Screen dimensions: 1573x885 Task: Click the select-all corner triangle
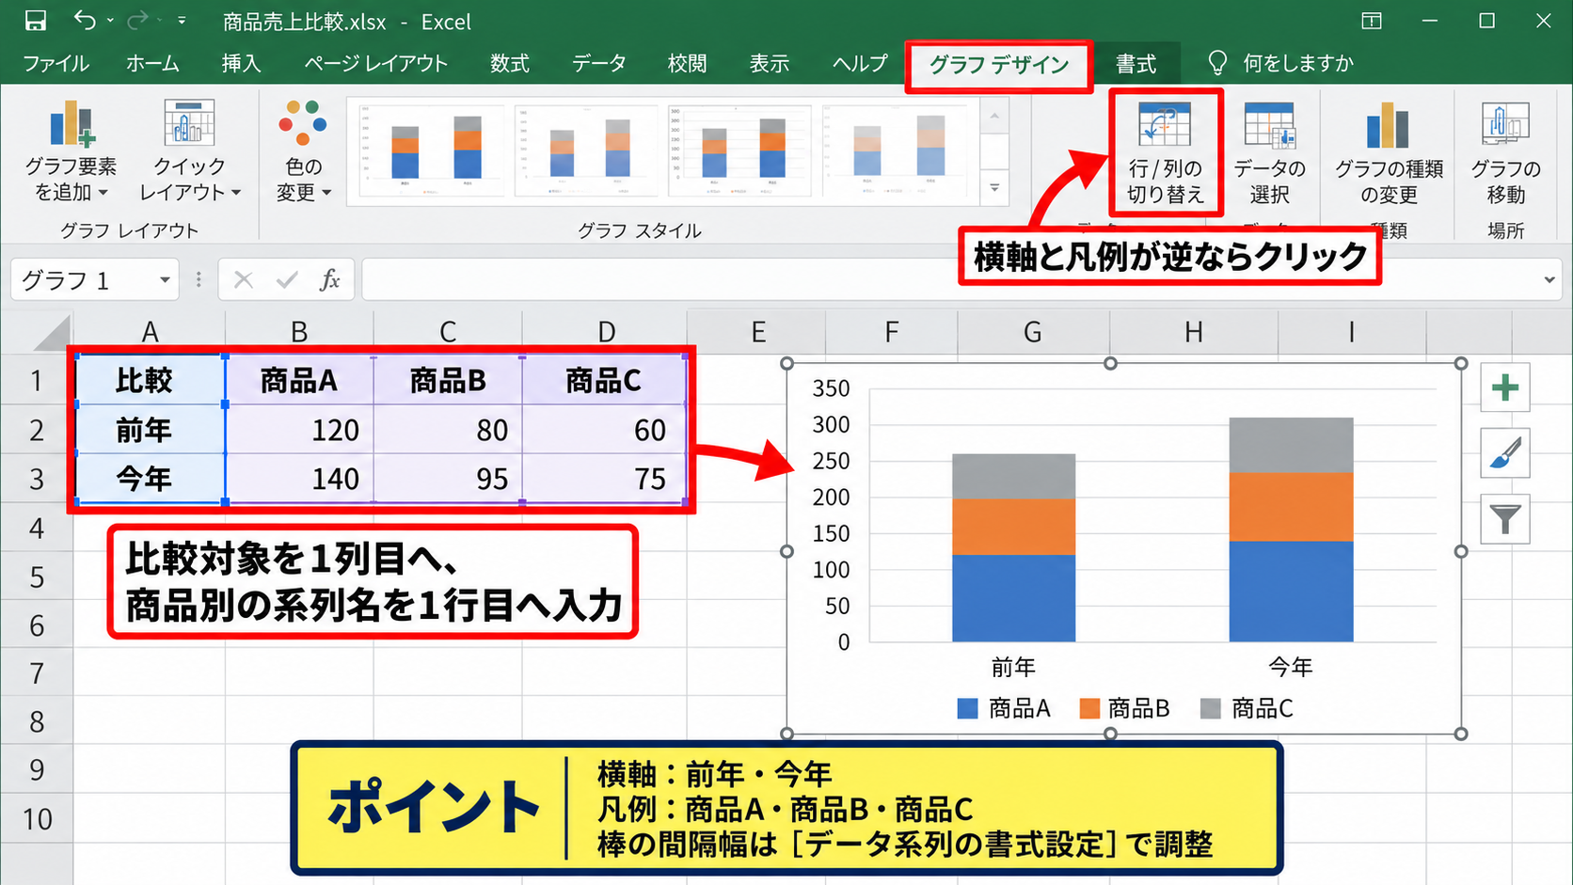point(51,334)
